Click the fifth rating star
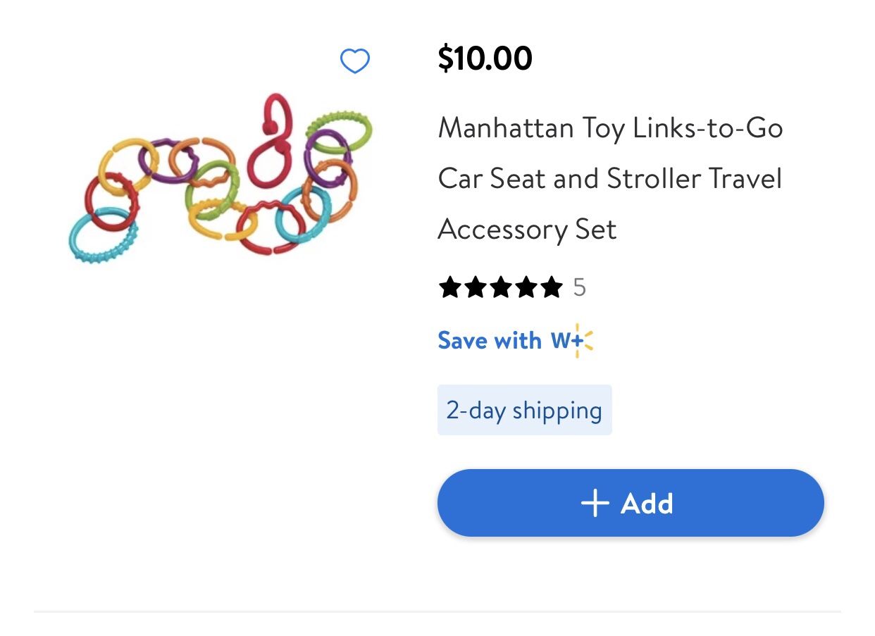The width and height of the screenshot is (875, 636). (551, 287)
